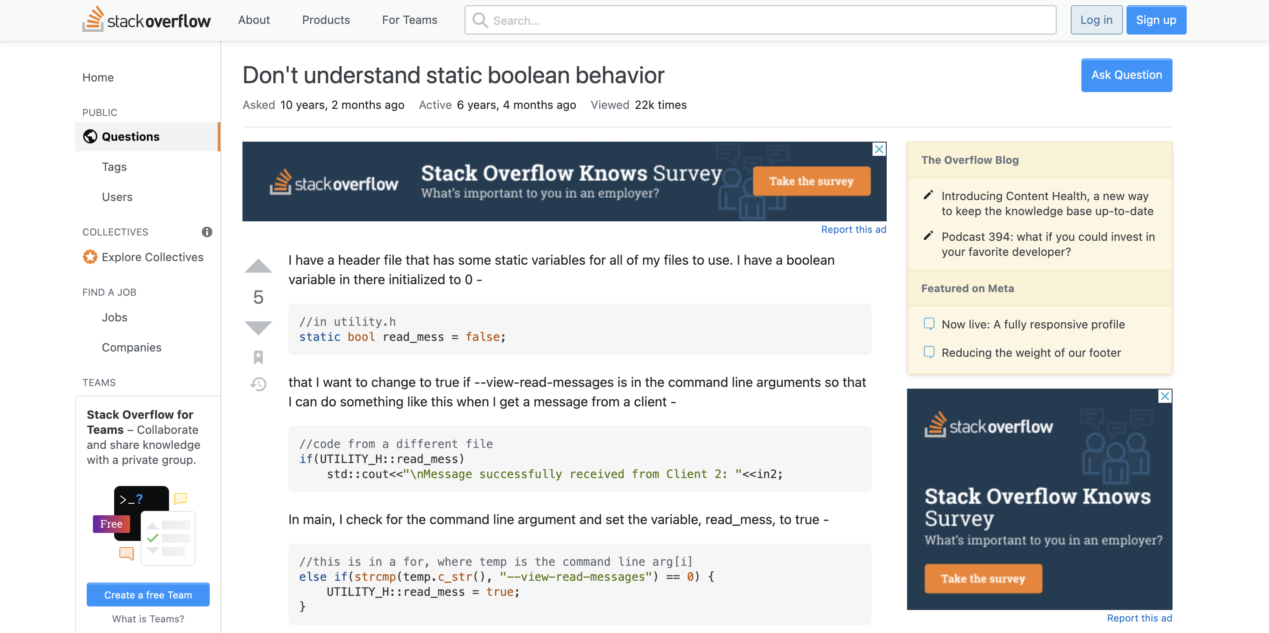Open the Products menu
This screenshot has height=633, width=1269.
point(326,20)
